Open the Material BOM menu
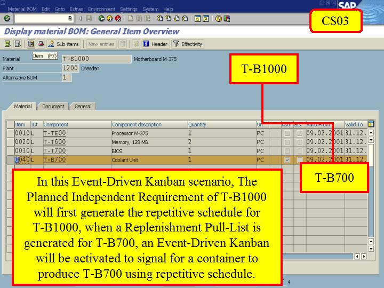Viewport: 384px width, 288px height. [x=22, y=9]
